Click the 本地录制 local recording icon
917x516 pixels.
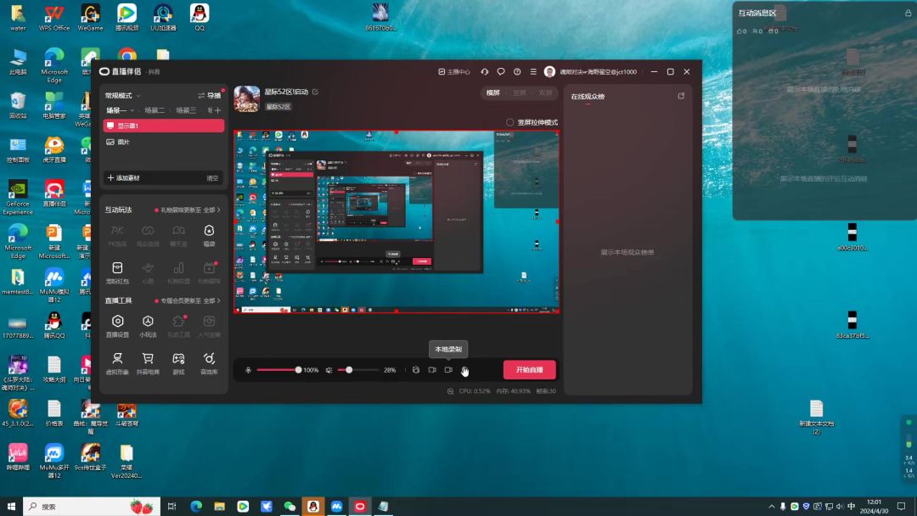[x=448, y=370]
